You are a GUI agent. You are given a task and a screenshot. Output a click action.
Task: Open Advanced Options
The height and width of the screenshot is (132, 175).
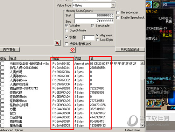(12, 130)
